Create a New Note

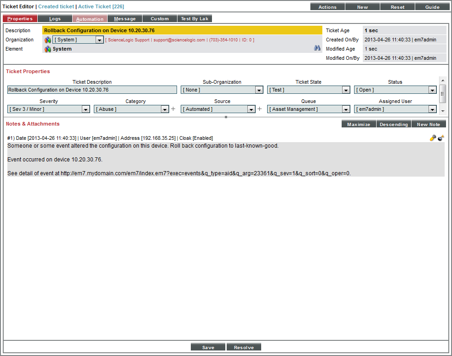[428, 124]
